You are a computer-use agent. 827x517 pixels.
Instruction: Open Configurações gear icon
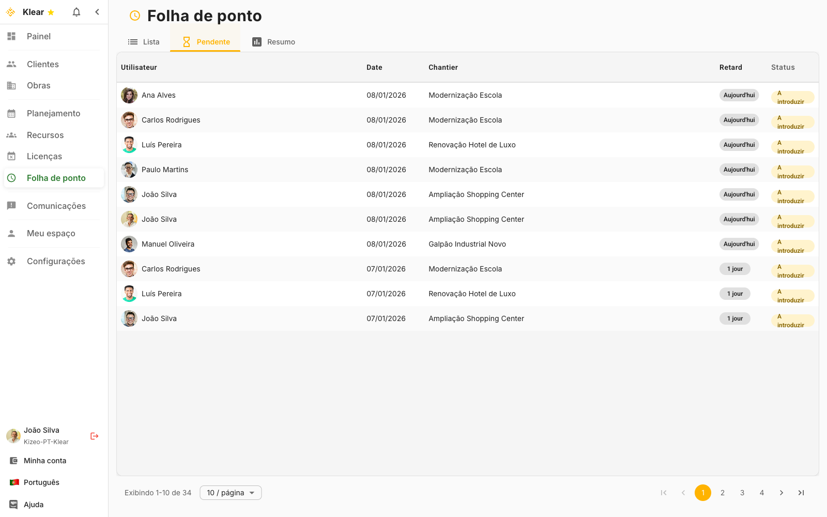click(11, 261)
